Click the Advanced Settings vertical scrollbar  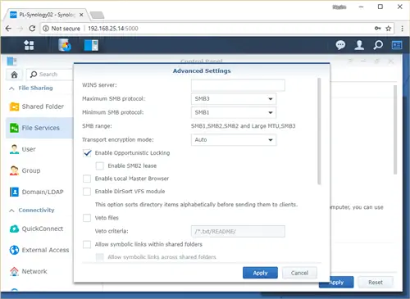pyautogui.click(x=319, y=131)
